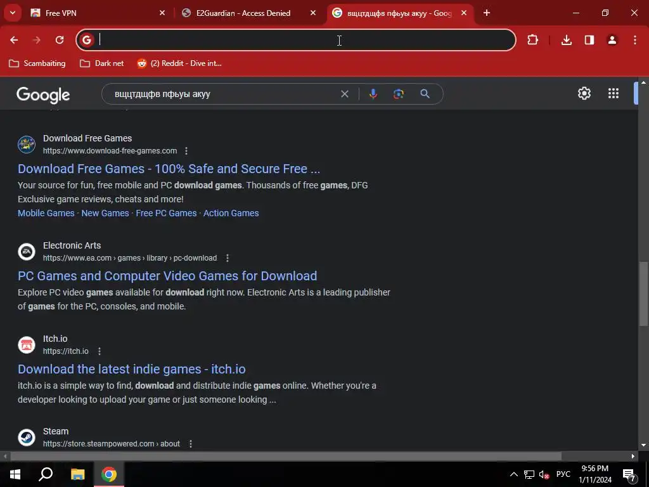The height and width of the screenshot is (487, 649).
Task: Open Windows taskbar search
Action: (46, 474)
